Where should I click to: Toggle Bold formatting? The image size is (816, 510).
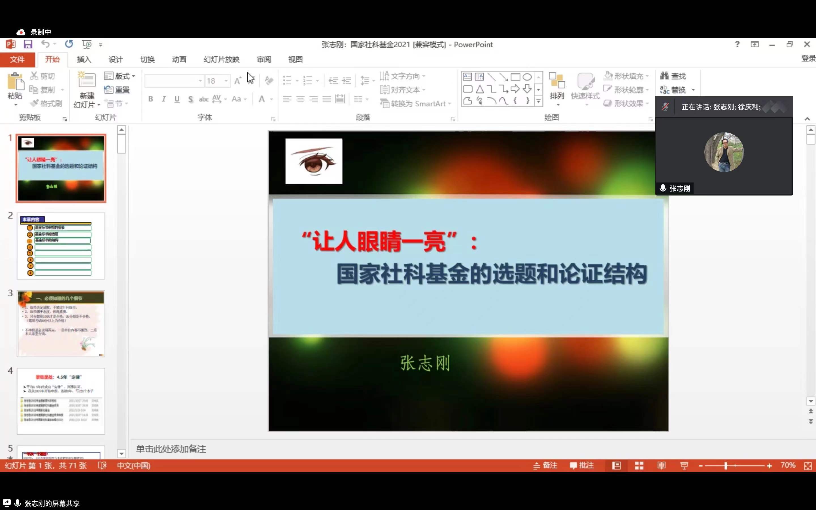(151, 99)
